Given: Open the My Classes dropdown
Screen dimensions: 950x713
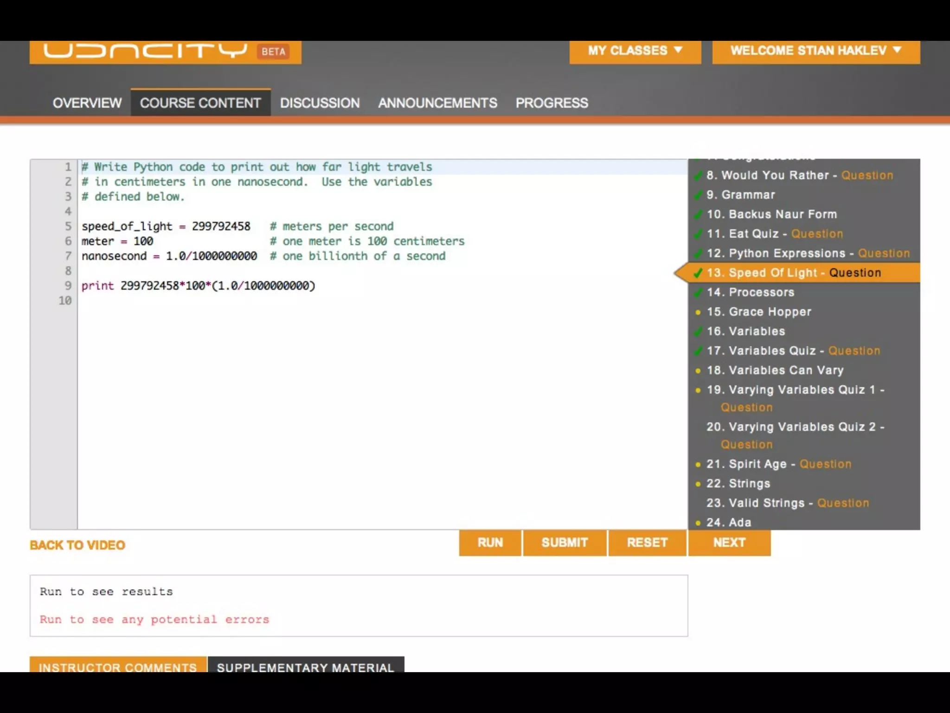Looking at the screenshot, I should click(x=635, y=51).
